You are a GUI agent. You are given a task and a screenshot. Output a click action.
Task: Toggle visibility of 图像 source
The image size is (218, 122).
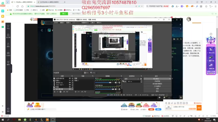click(x=70, y=87)
